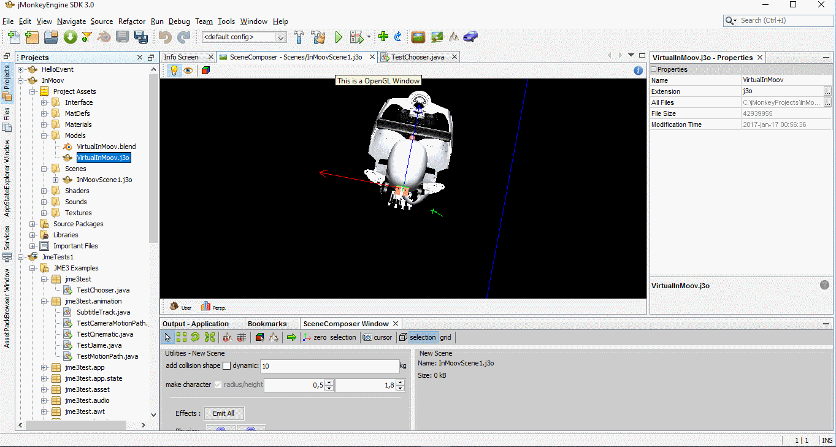Click the New Project toolbar icon
The image size is (836, 447).
[31, 37]
